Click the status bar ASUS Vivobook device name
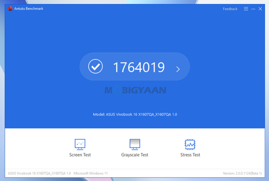 (39, 173)
